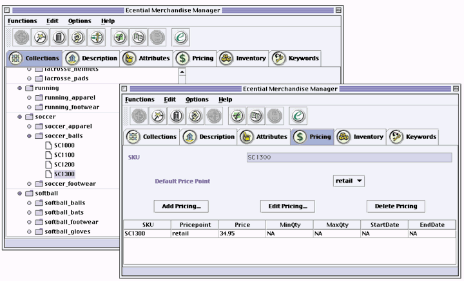The height and width of the screenshot is (281, 464).
Task: Click the greyed key icon in the front window toolbar
Action: tap(214, 116)
